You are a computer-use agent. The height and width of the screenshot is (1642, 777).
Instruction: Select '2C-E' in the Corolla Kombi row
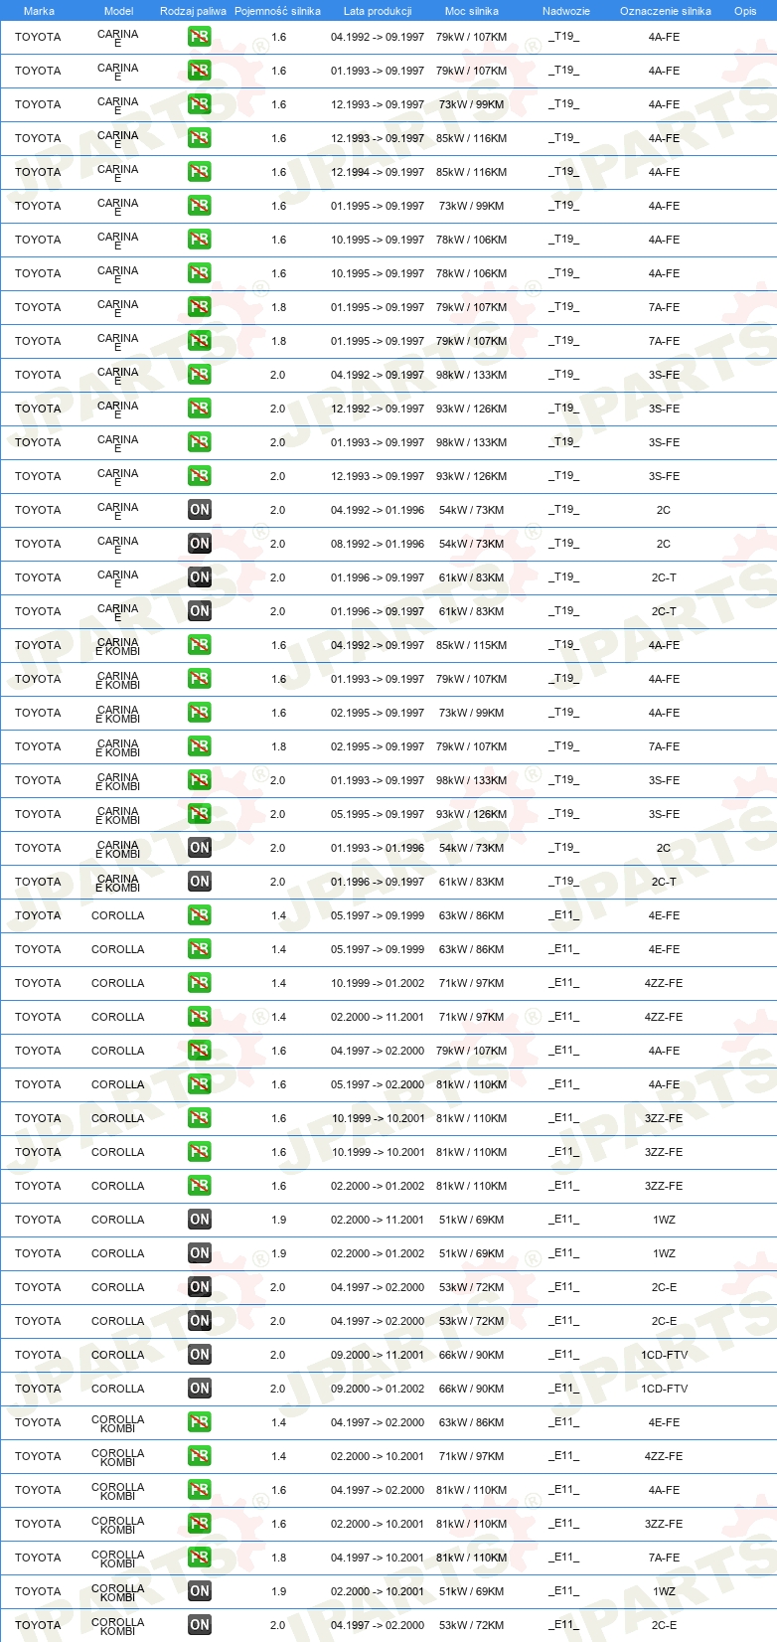click(x=664, y=1625)
